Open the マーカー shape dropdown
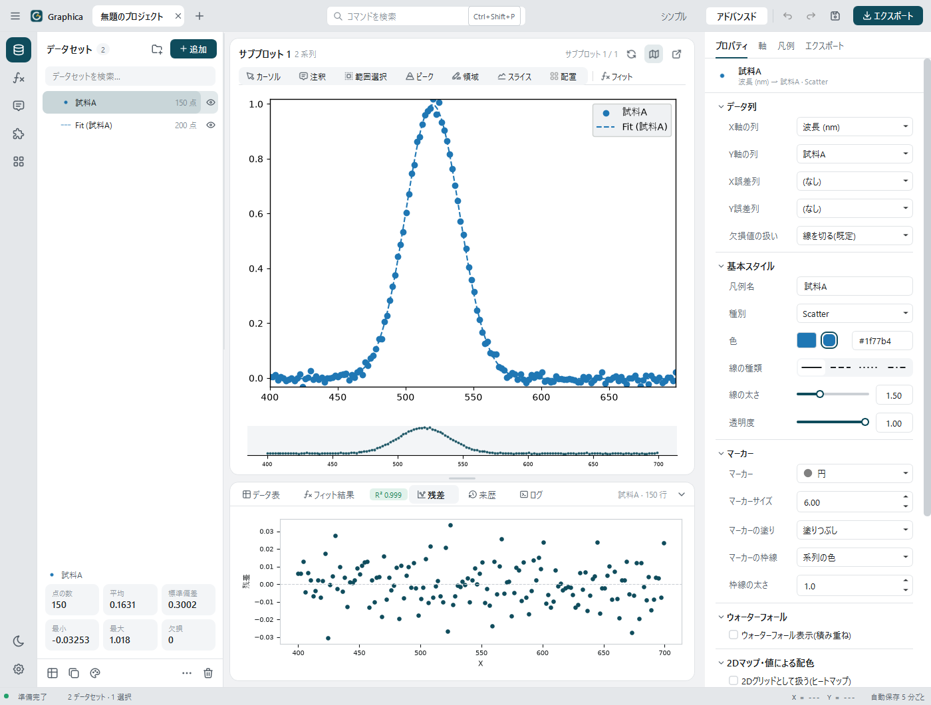This screenshot has width=931, height=705. pos(855,474)
